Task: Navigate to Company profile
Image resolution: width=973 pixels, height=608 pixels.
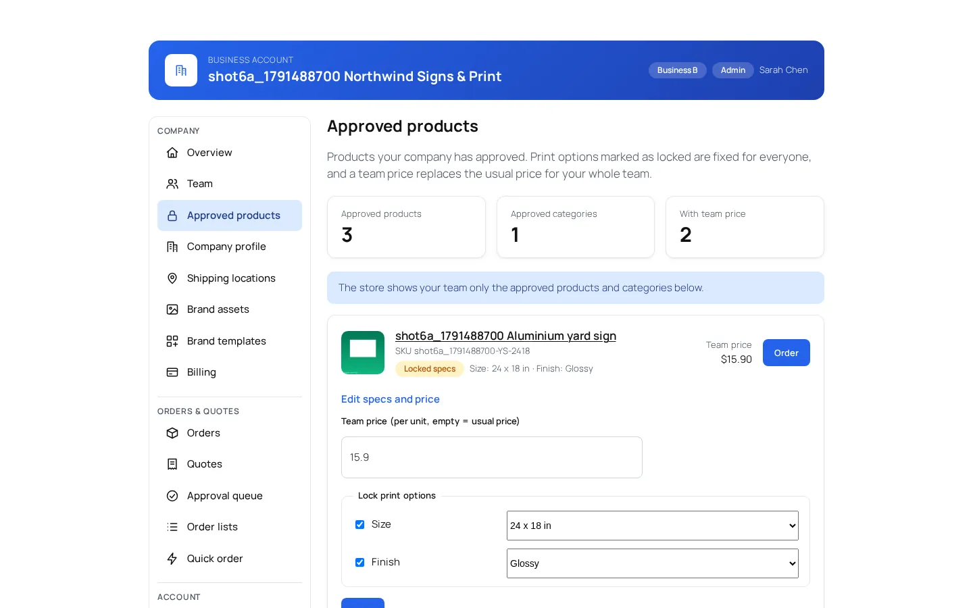Action: tap(230, 247)
